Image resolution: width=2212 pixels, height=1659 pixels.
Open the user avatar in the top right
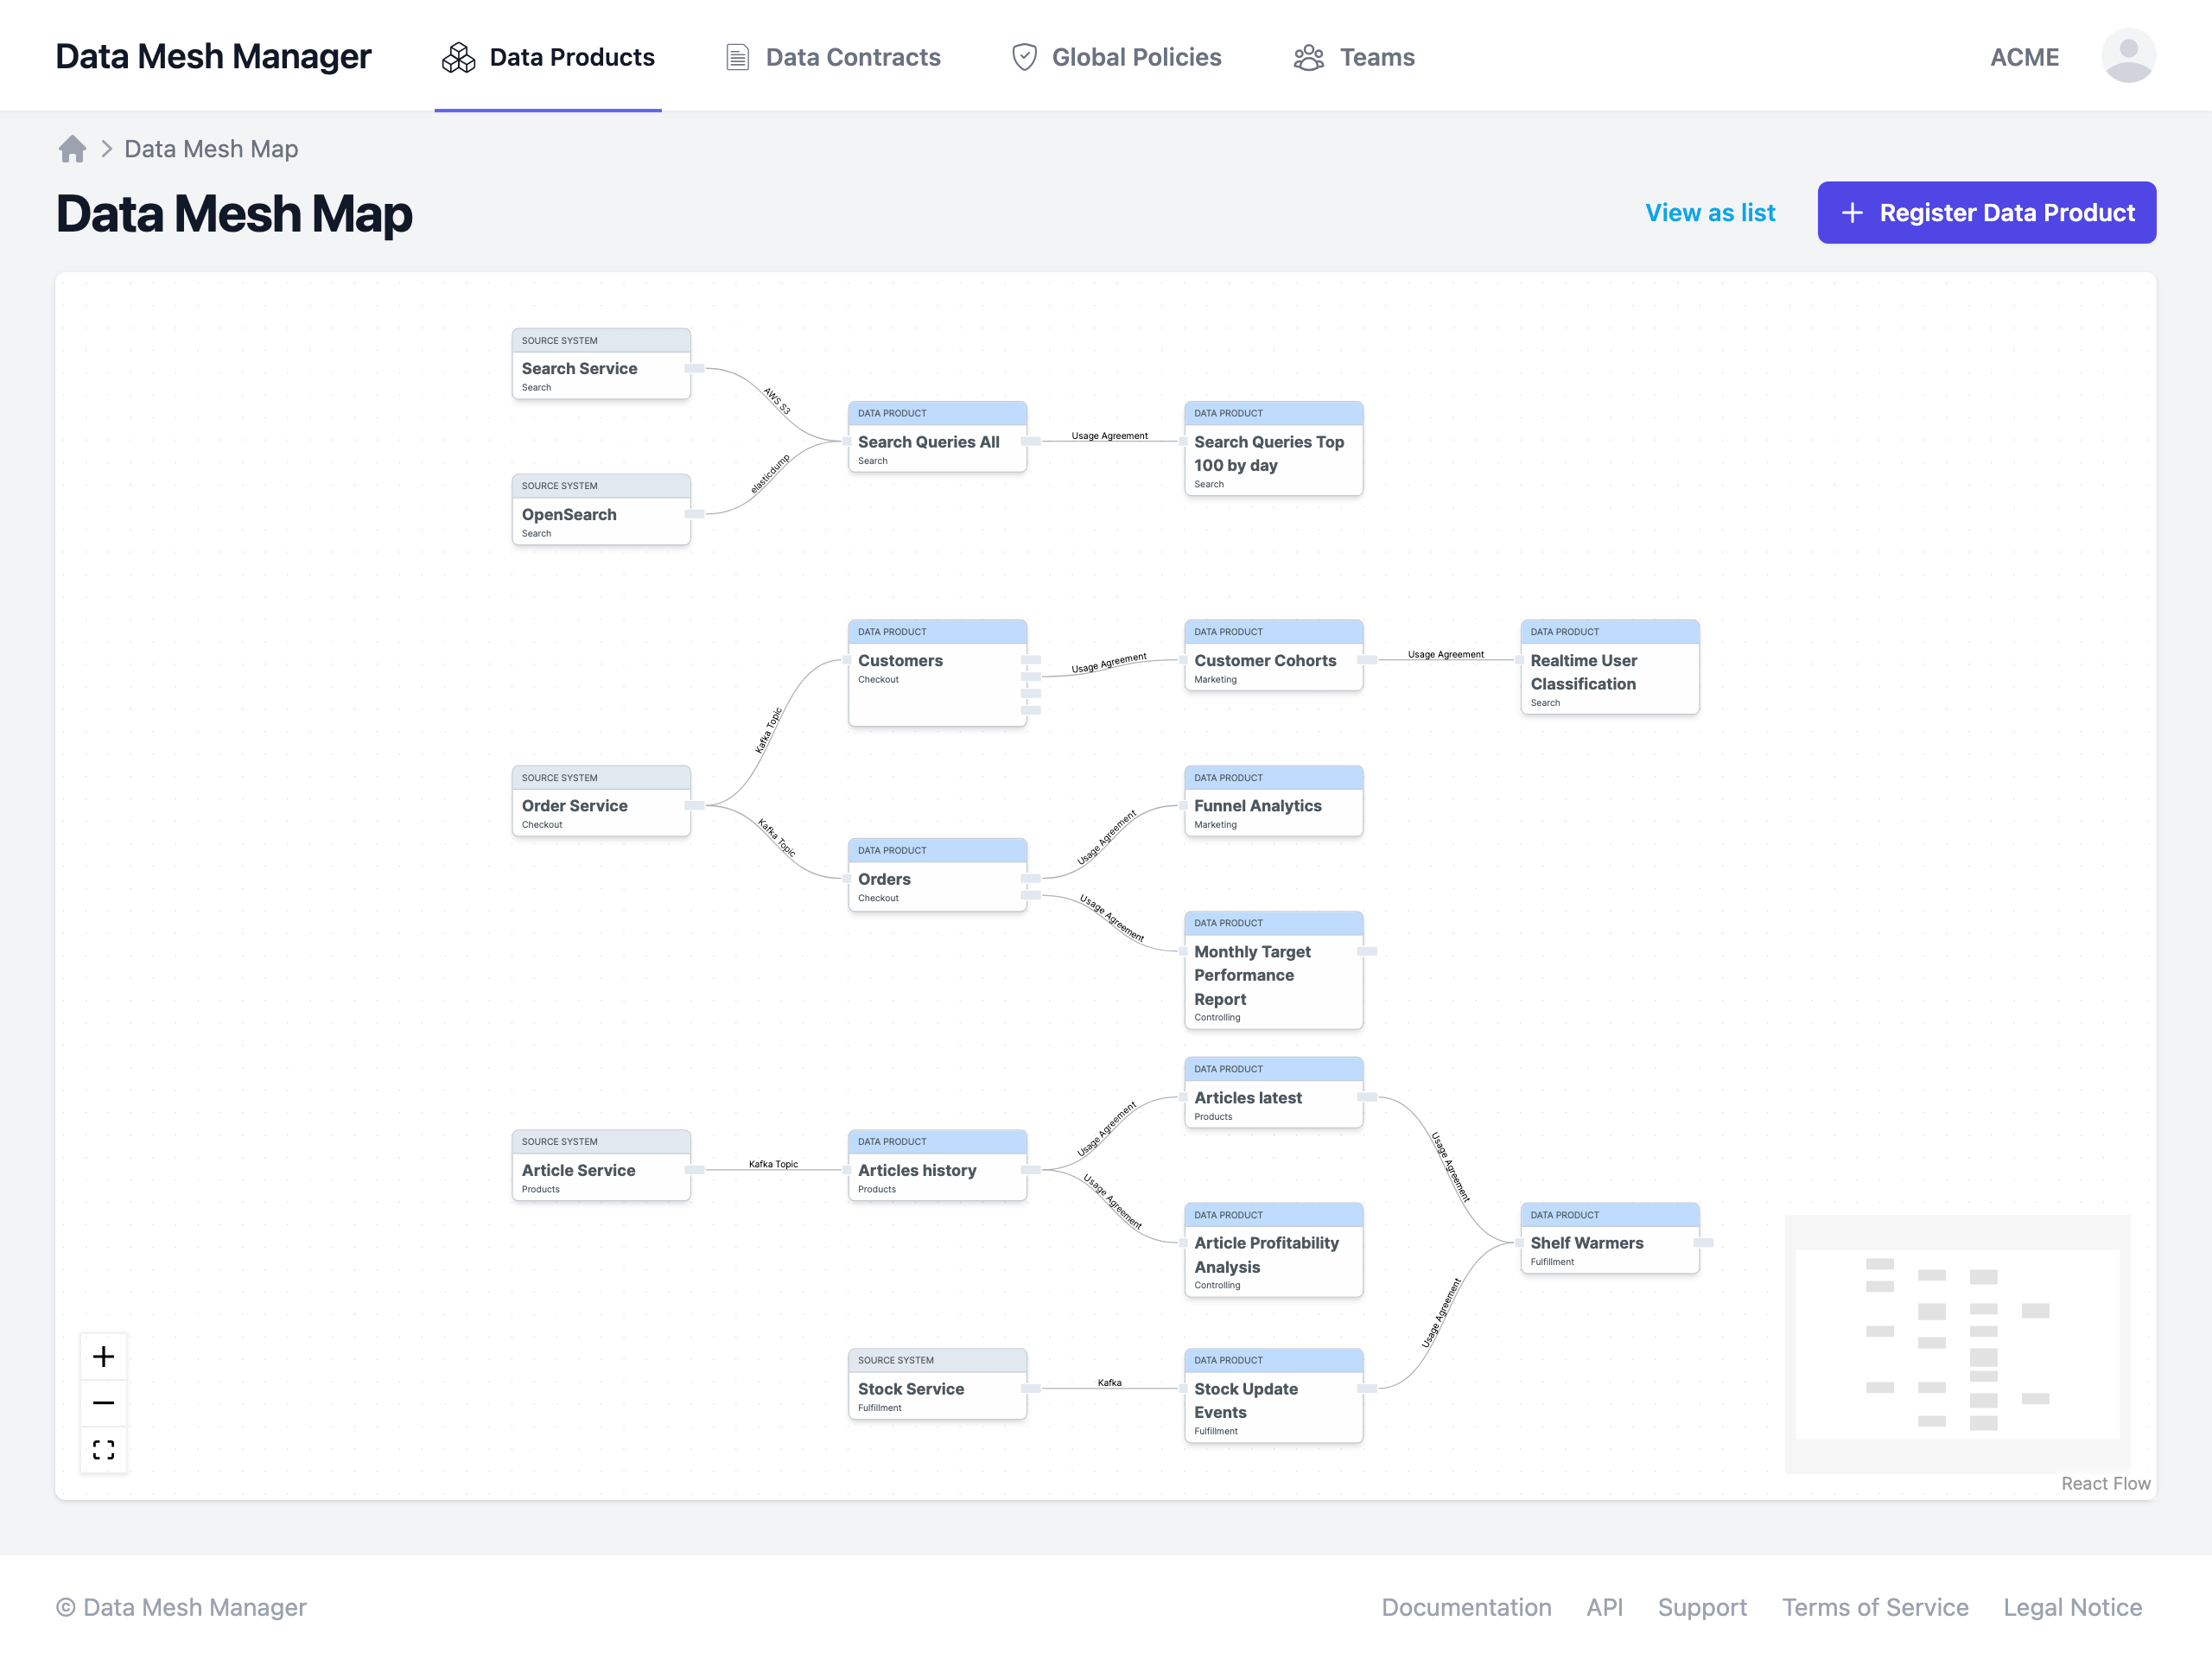point(2128,56)
